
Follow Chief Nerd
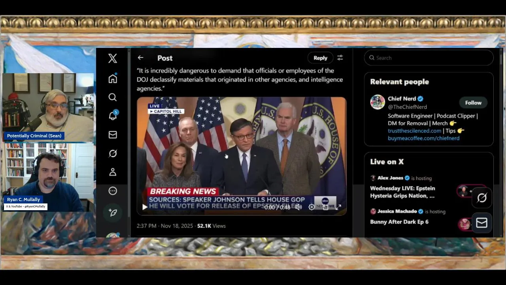473,103
